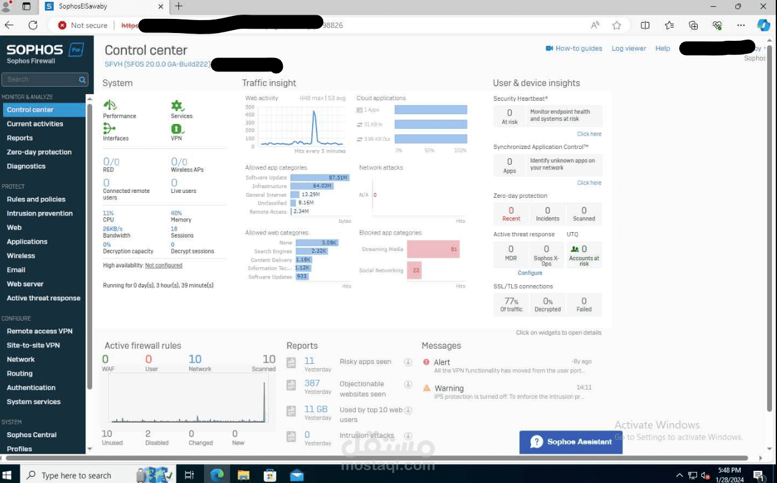Open the Interfaces status icon

click(109, 128)
